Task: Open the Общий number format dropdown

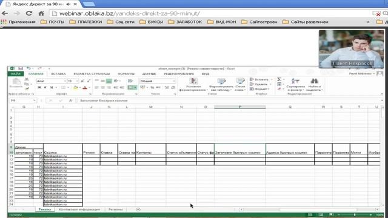Action: click(x=174, y=81)
